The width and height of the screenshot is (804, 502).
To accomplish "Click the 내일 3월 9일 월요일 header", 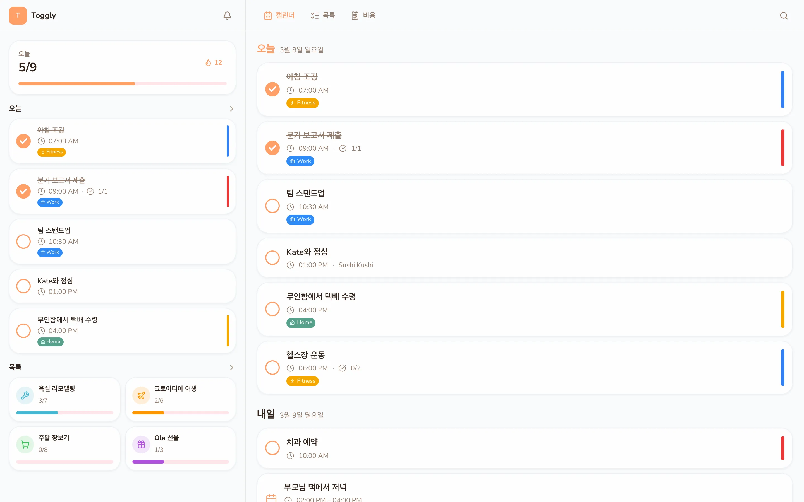I will (290, 415).
